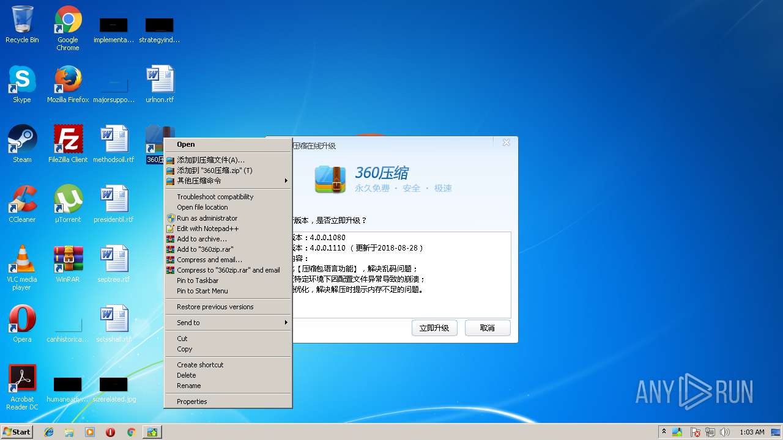Launch Google Chrome from the desktop
Screen dimensions: 783x440
click(68, 29)
